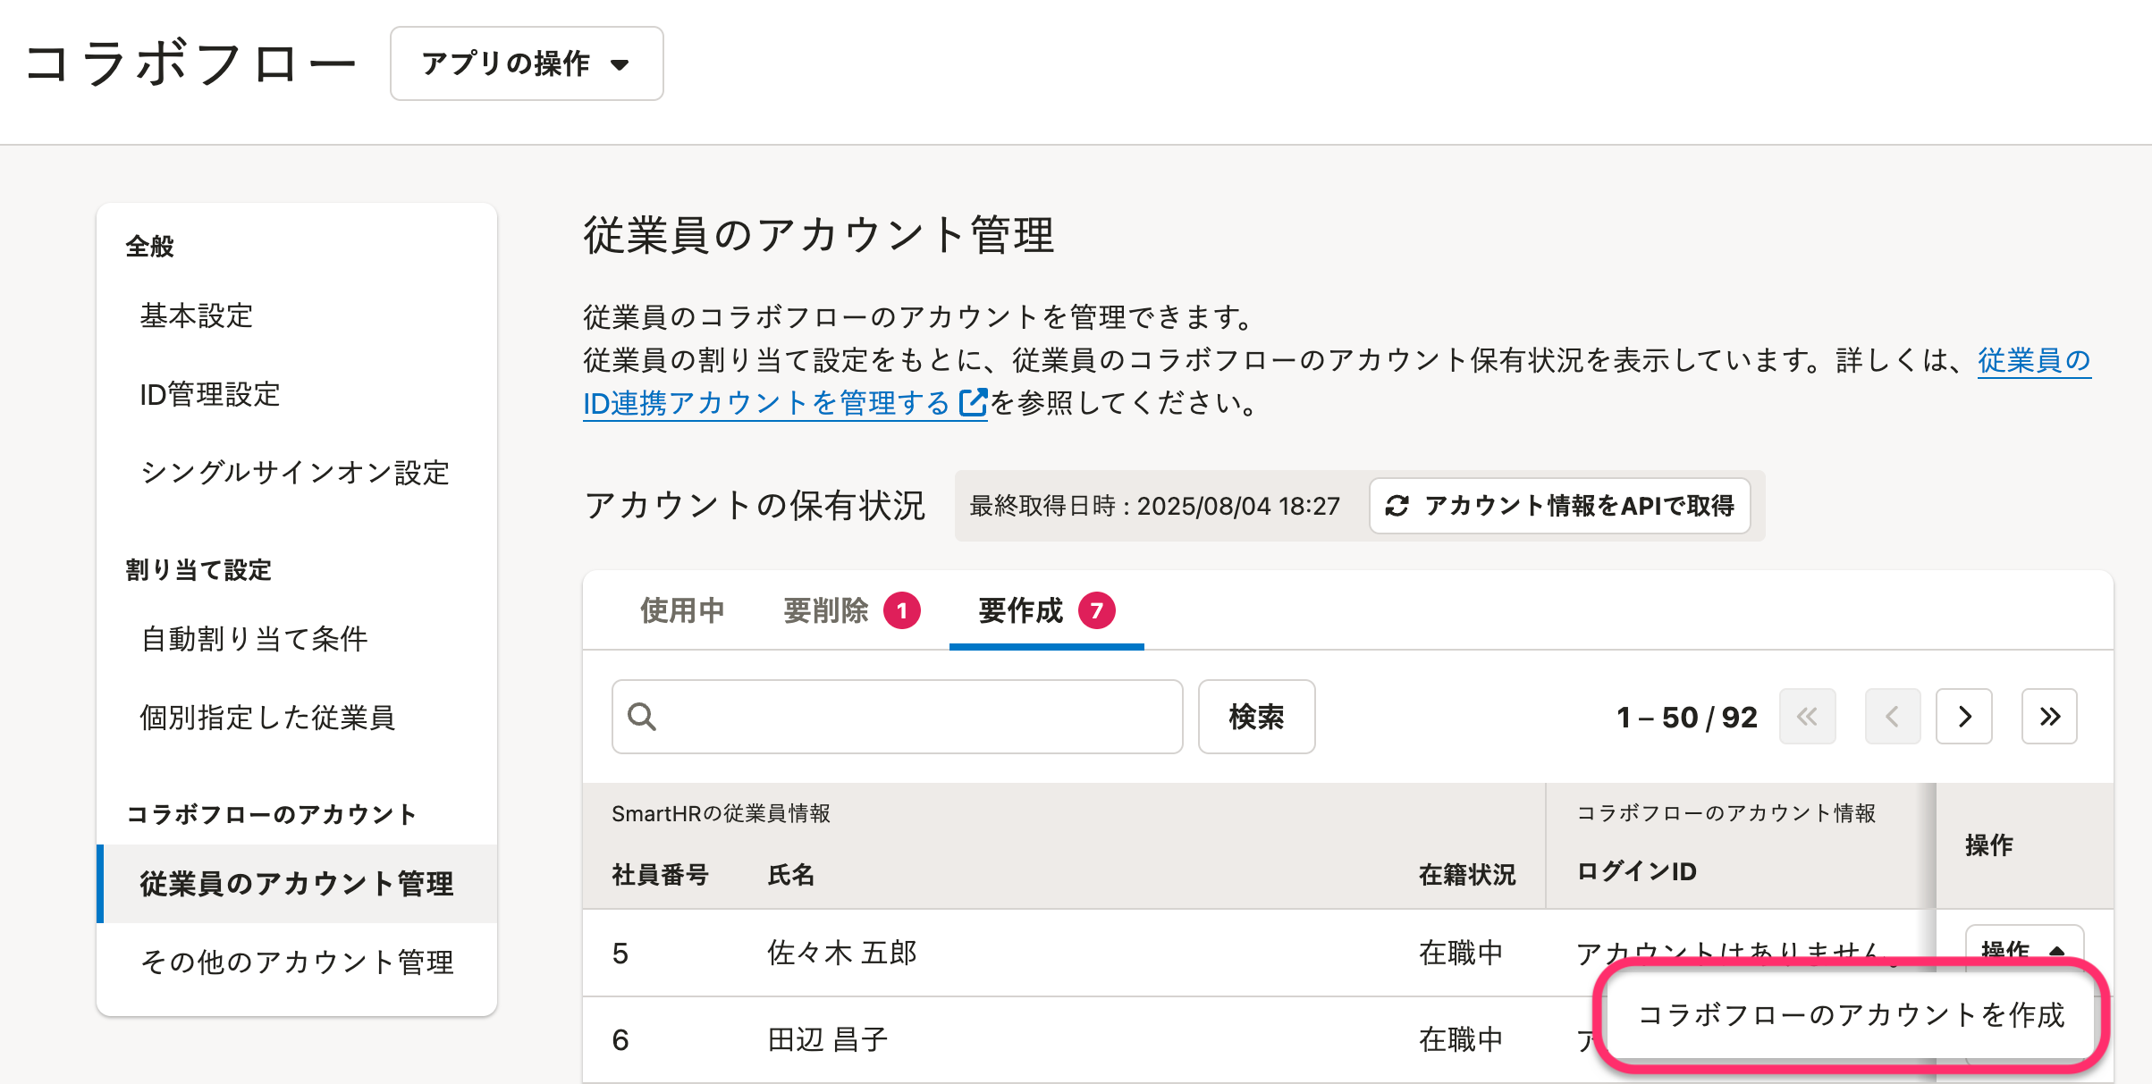Image resolution: width=2152 pixels, height=1084 pixels.
Task: Open 個別指定した従業員 in sidebar
Action: coord(267,718)
